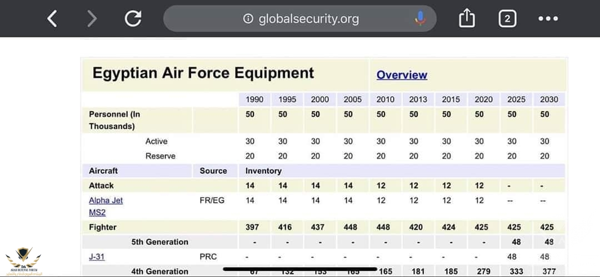The image size is (600, 277).
Task: Tap the site info icon in address bar
Action: (x=248, y=19)
